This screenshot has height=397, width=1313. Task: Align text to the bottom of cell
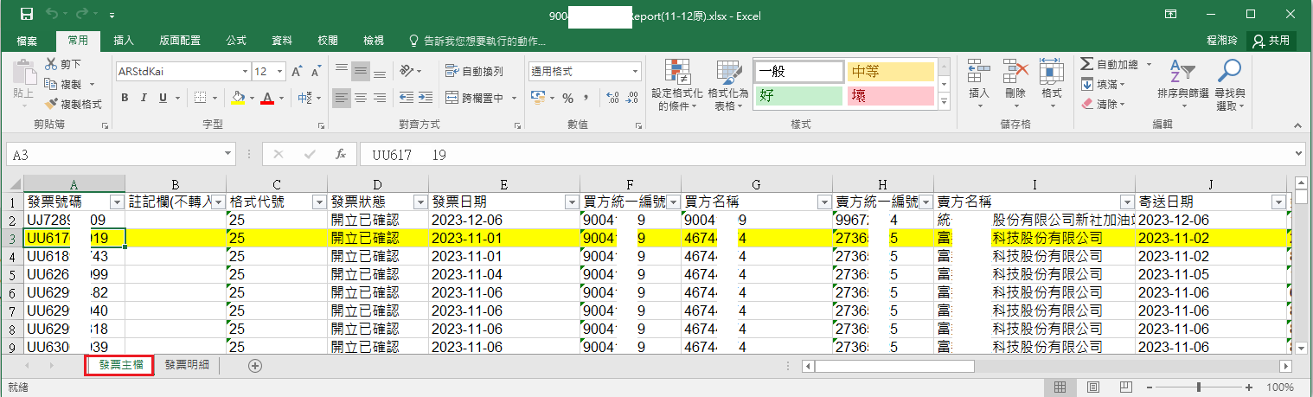(x=380, y=71)
